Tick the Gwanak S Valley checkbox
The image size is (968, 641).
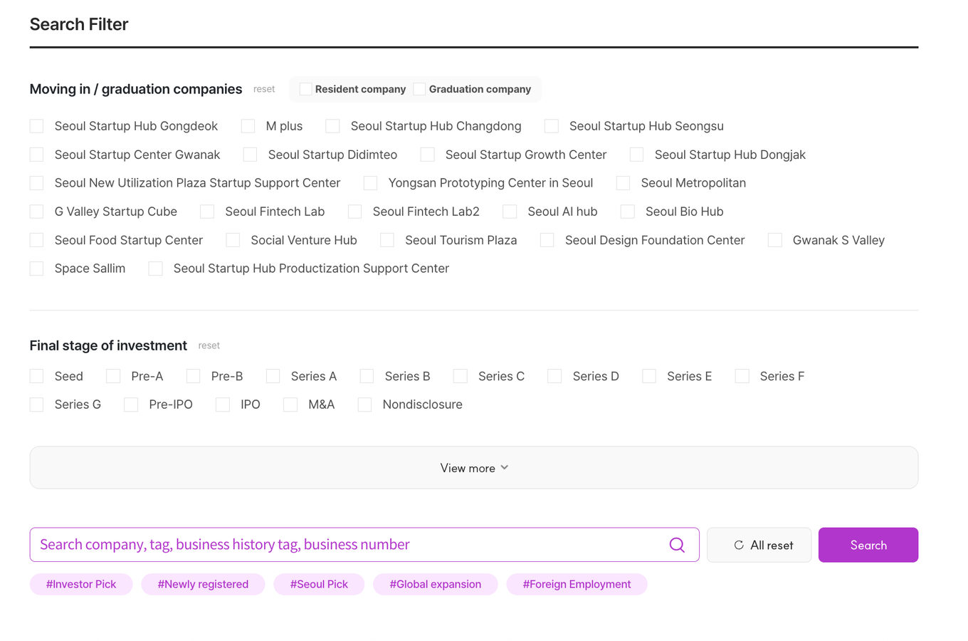point(775,240)
